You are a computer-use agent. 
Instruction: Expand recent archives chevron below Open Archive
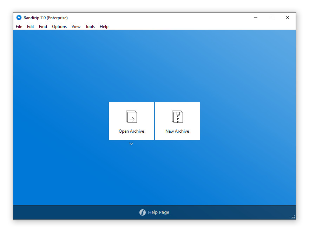[131, 144]
